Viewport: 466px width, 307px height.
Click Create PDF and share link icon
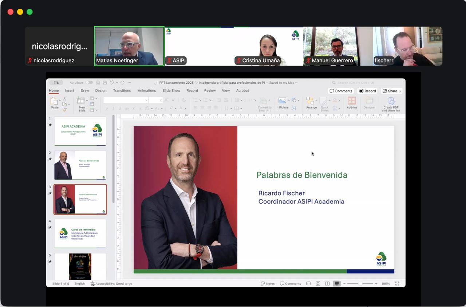click(x=391, y=102)
